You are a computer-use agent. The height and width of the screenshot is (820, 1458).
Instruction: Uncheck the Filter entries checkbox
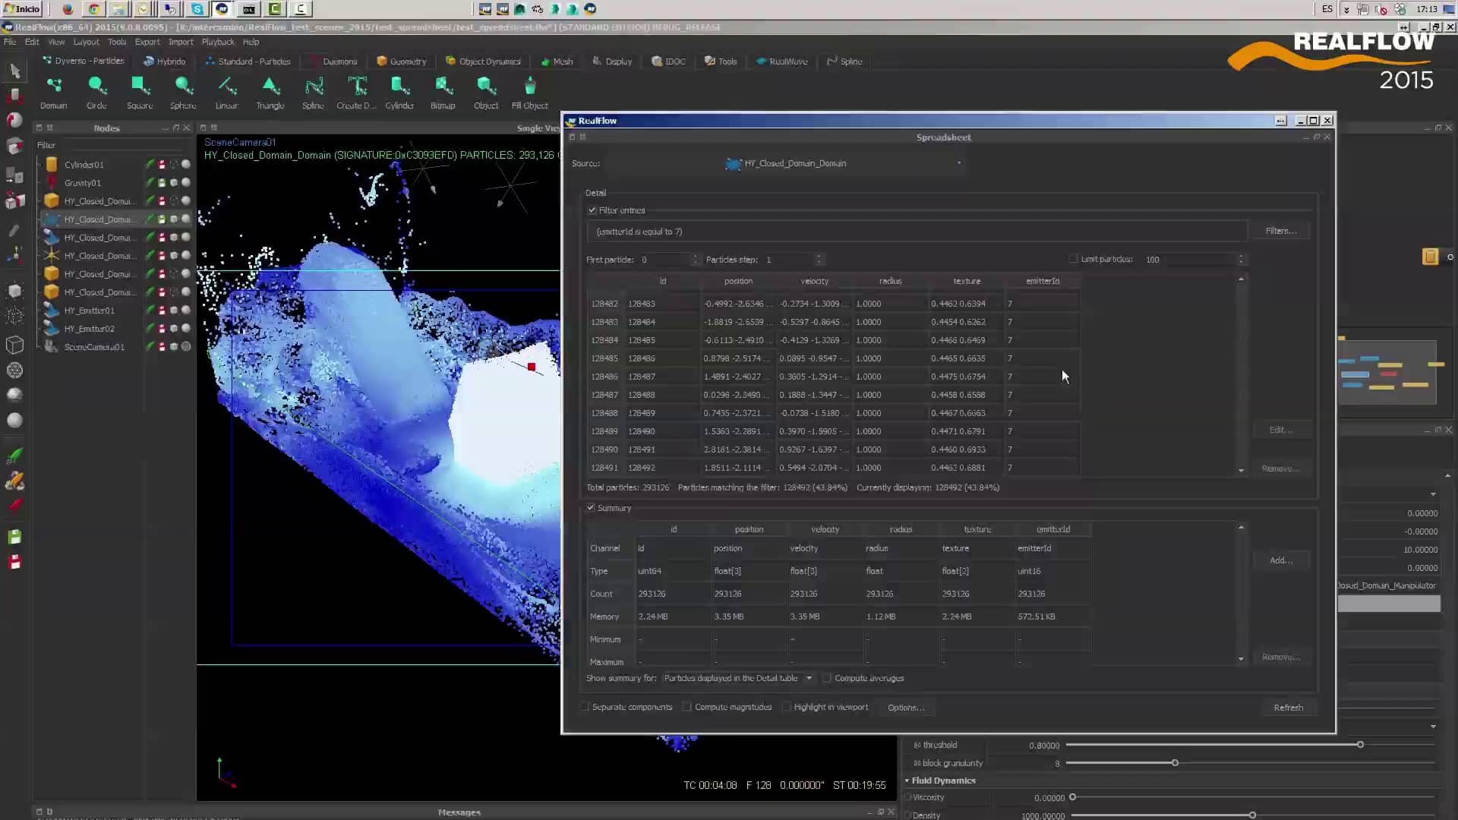(593, 210)
